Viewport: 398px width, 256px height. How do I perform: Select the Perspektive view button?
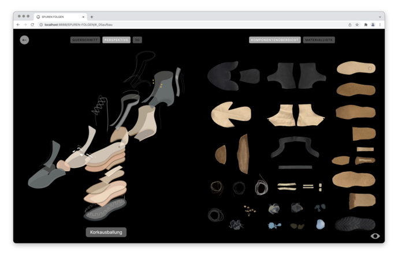(116, 40)
